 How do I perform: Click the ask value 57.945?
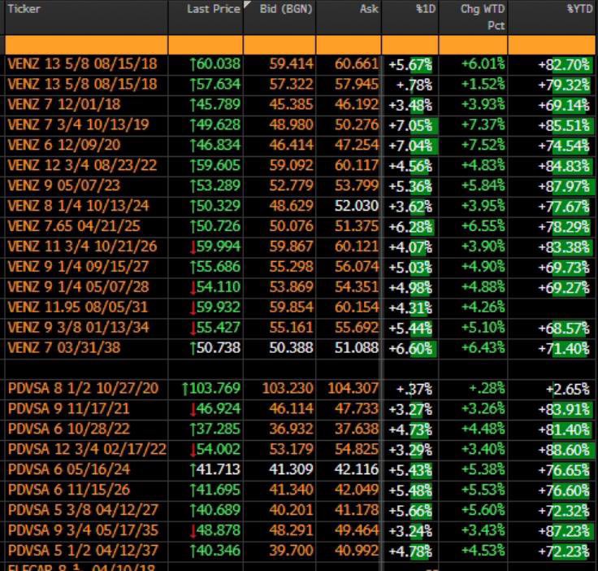point(357,84)
